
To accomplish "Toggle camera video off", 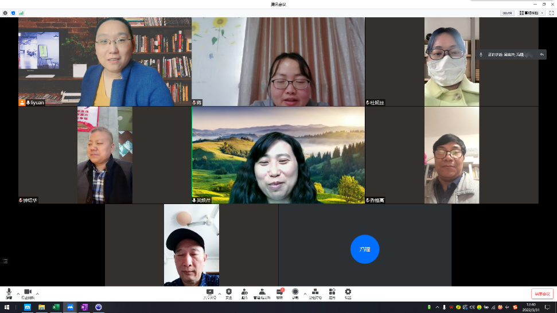I will [28, 293].
